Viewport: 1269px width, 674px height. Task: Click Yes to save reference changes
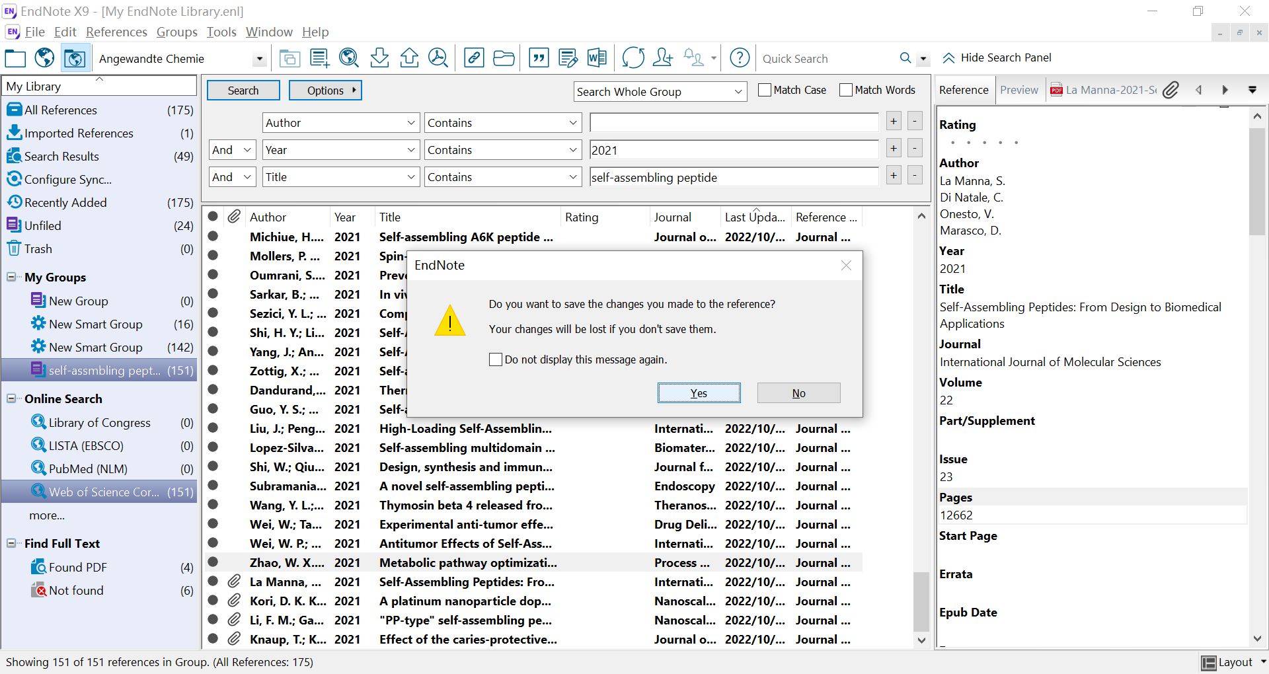(699, 393)
